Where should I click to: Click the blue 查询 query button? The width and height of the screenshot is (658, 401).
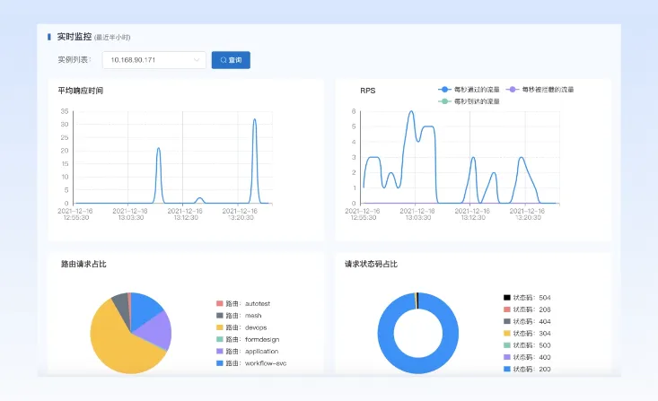[231, 60]
